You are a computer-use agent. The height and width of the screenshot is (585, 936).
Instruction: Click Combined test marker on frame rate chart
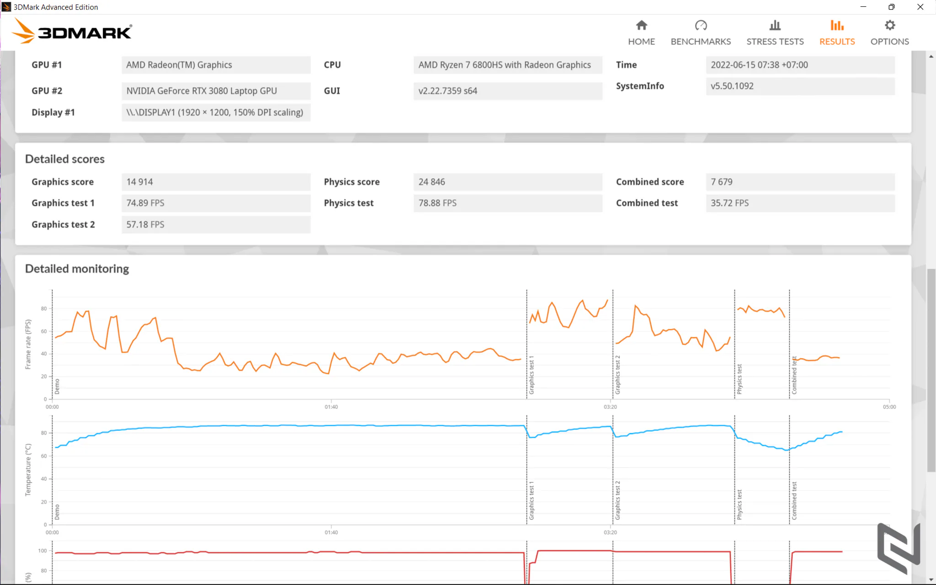pyautogui.click(x=794, y=375)
